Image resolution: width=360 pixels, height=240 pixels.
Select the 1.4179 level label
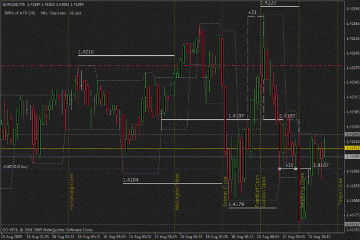[236, 204]
